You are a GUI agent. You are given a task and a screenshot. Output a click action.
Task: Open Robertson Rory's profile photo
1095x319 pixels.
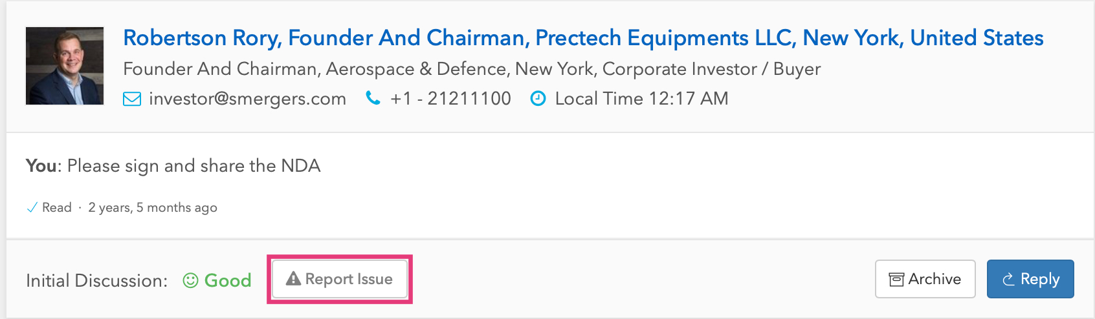[x=65, y=66]
